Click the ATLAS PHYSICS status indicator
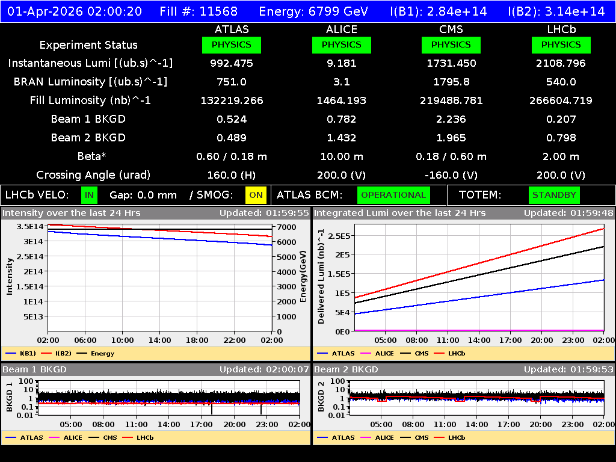Viewport: 616px width, 462px height. pos(232,45)
